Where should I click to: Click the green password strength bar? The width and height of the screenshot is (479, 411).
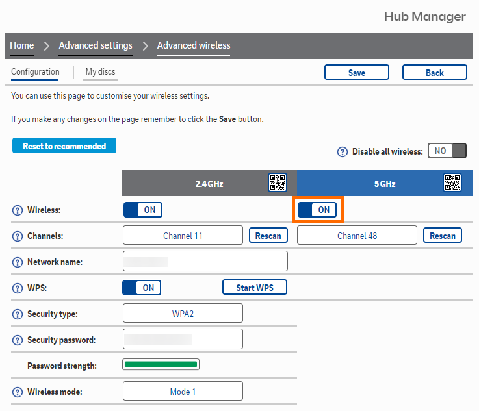(x=161, y=365)
